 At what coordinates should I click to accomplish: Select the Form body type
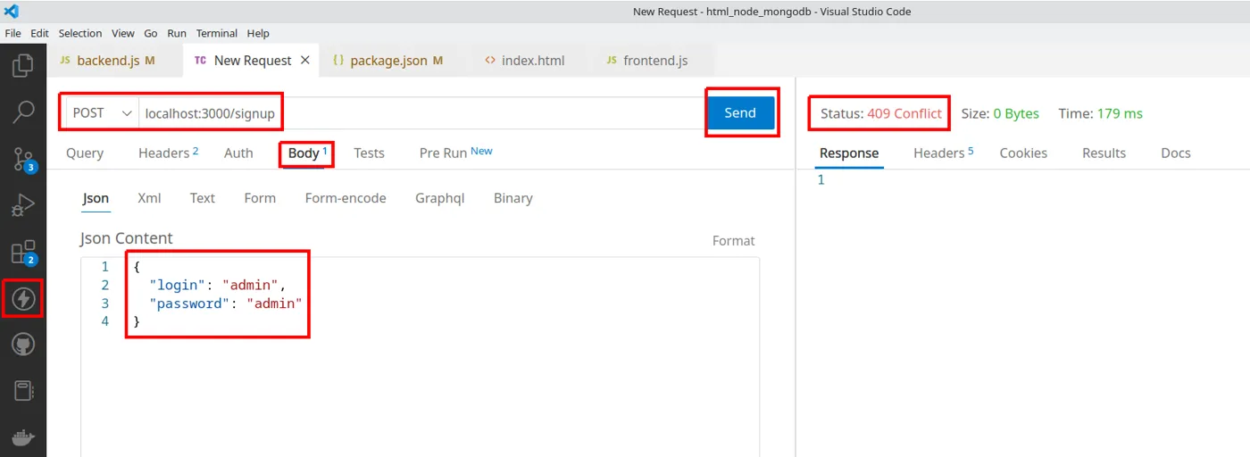(260, 198)
